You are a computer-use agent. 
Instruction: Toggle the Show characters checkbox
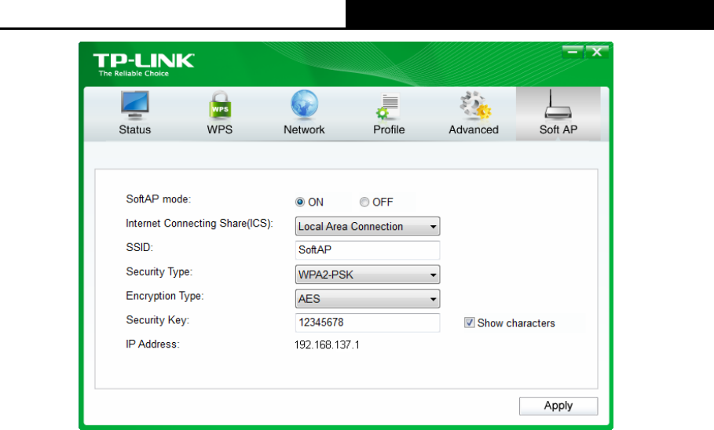coord(470,322)
